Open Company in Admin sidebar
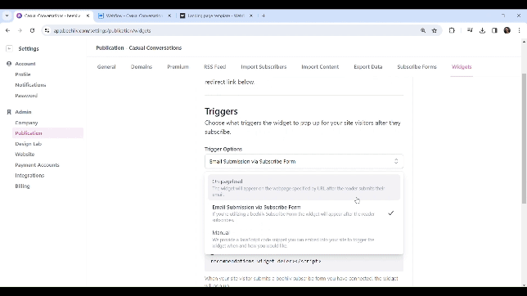Image resolution: width=527 pixels, height=296 pixels. (x=26, y=123)
